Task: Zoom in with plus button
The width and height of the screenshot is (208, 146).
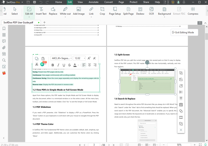Action: 195,145
